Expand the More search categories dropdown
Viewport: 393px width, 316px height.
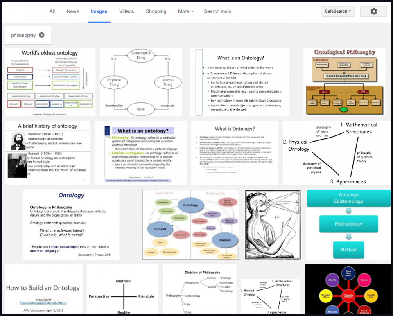[185, 11]
